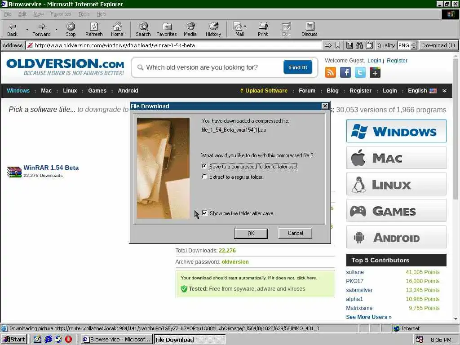Open the Forward button dropdown arrow
This screenshot has height=345, width=460.
pos(56,29)
